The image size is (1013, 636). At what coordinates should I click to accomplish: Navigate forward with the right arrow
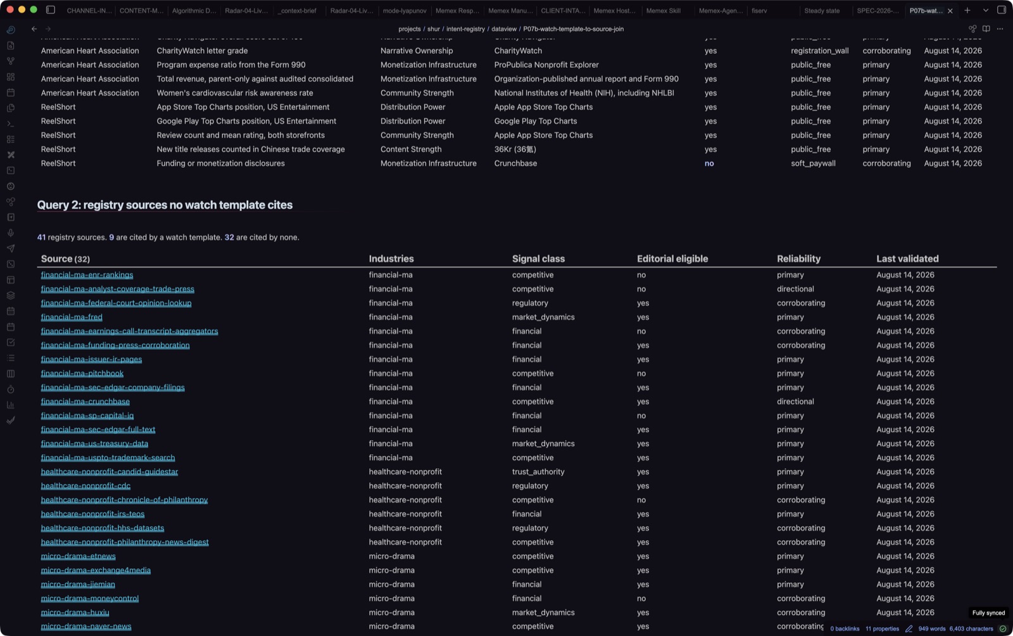48,29
